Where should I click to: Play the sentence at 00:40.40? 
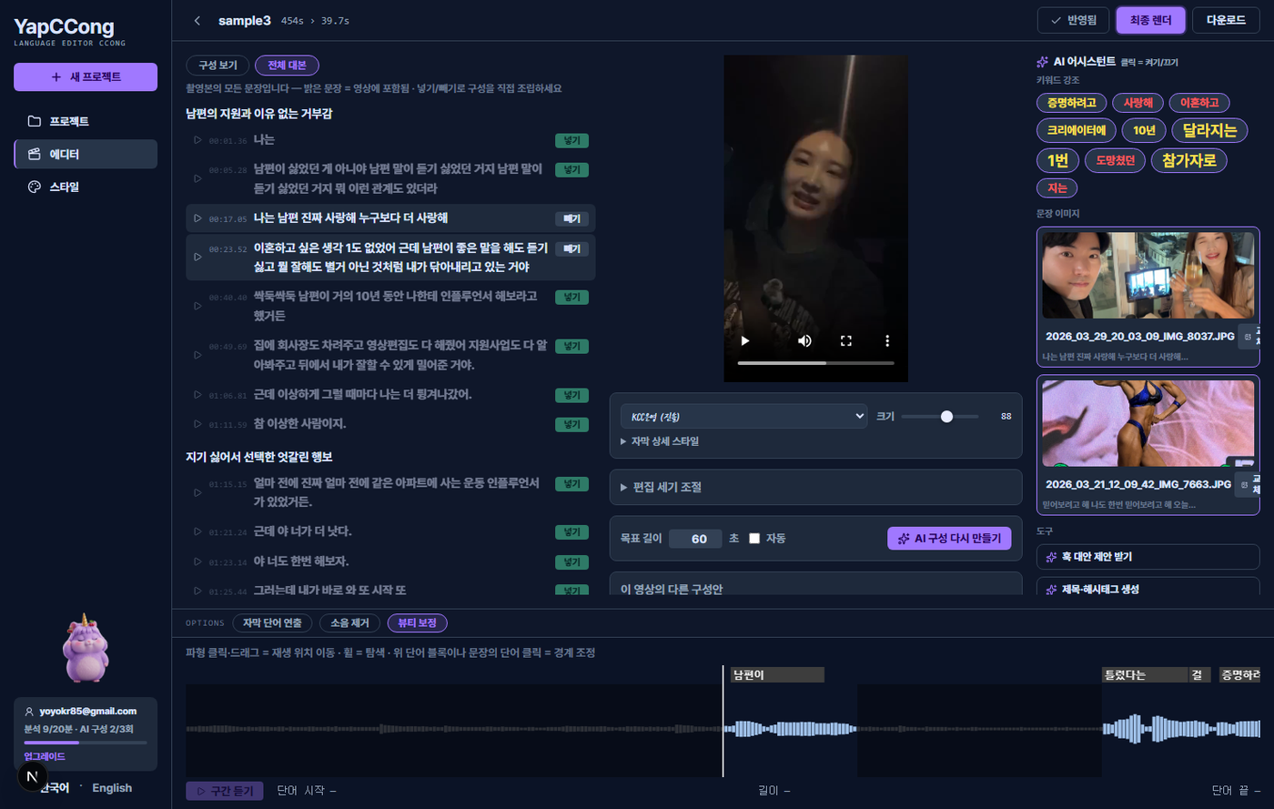pos(197,306)
